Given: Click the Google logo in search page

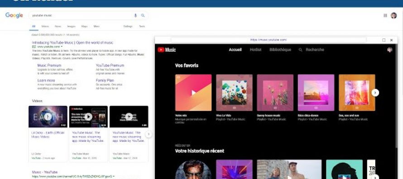Looking at the screenshot, I should pyautogui.click(x=14, y=15).
